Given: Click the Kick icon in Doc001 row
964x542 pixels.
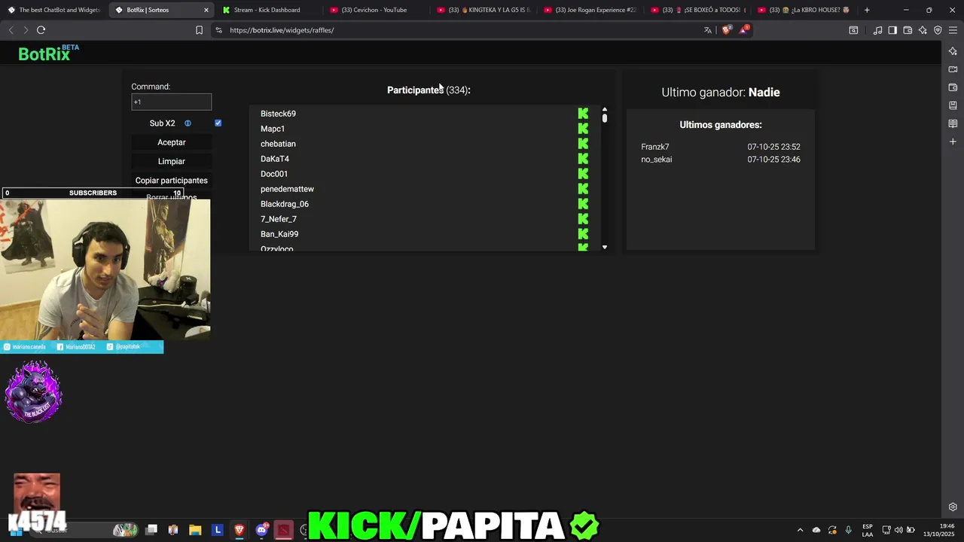Looking at the screenshot, I should pyautogui.click(x=583, y=174).
